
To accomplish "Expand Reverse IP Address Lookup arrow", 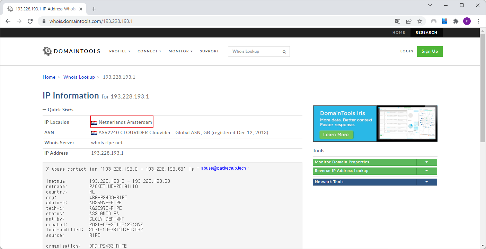I will tap(427, 171).
